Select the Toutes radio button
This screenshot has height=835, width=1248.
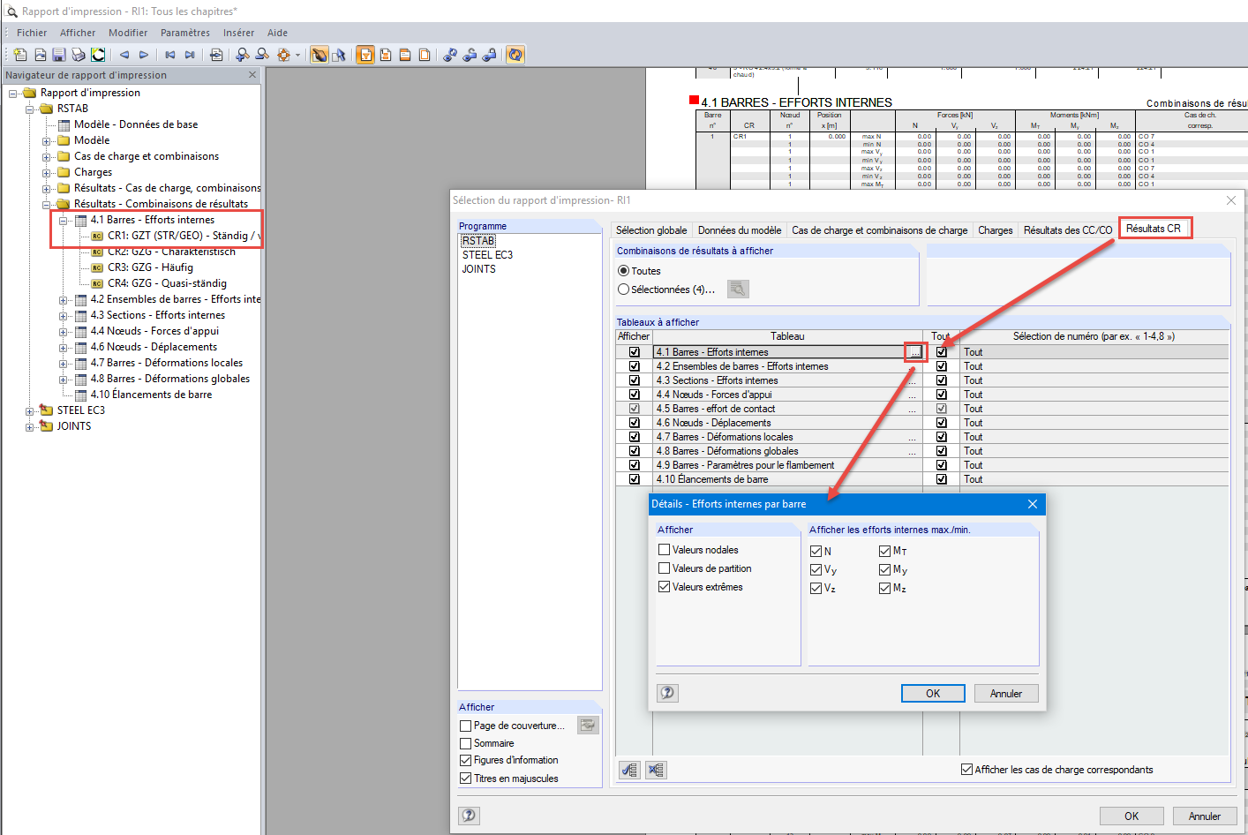click(624, 271)
